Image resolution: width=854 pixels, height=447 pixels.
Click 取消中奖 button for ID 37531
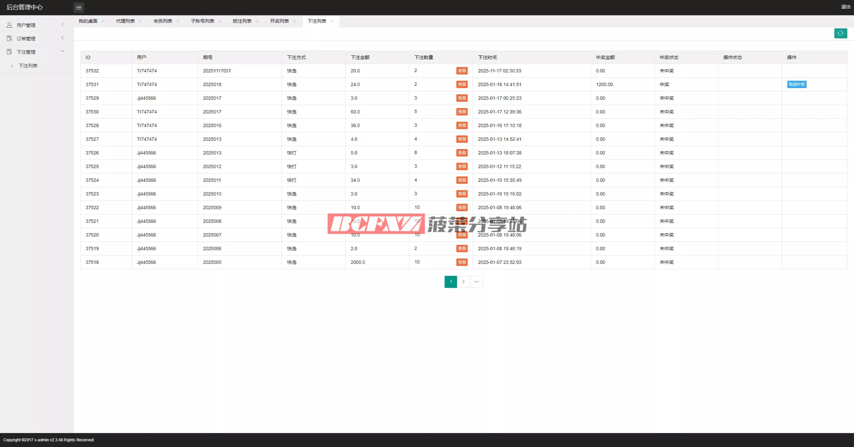(x=797, y=84)
